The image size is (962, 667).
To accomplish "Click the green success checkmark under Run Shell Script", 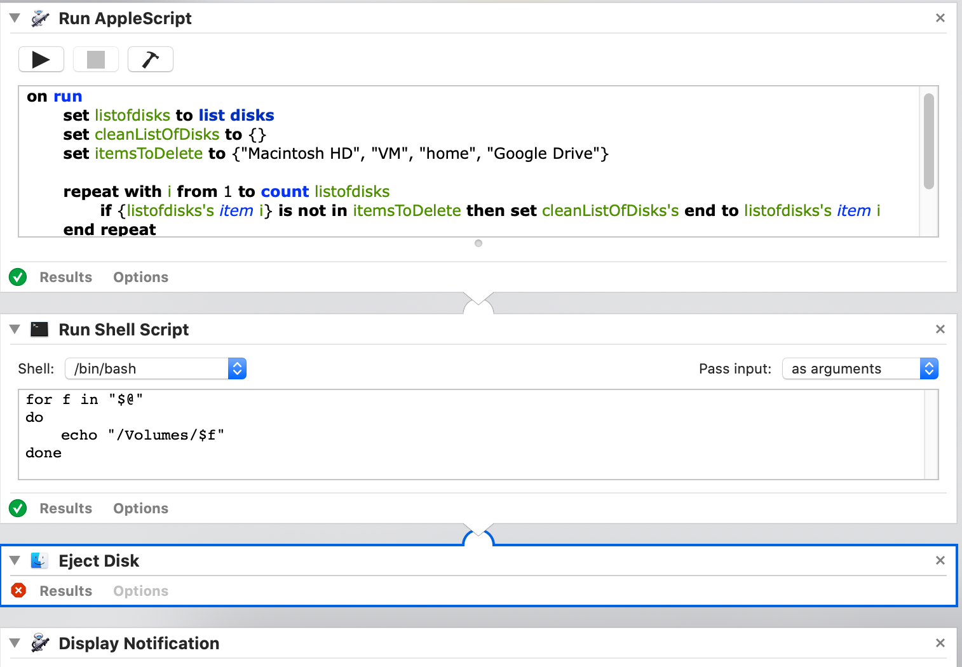I will [x=18, y=508].
